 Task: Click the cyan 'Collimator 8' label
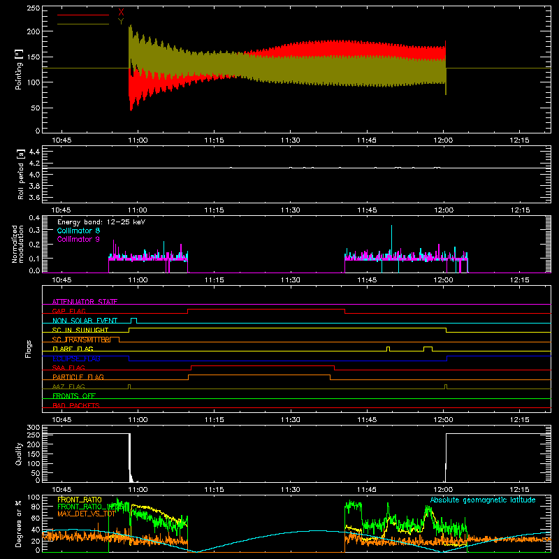click(x=78, y=231)
